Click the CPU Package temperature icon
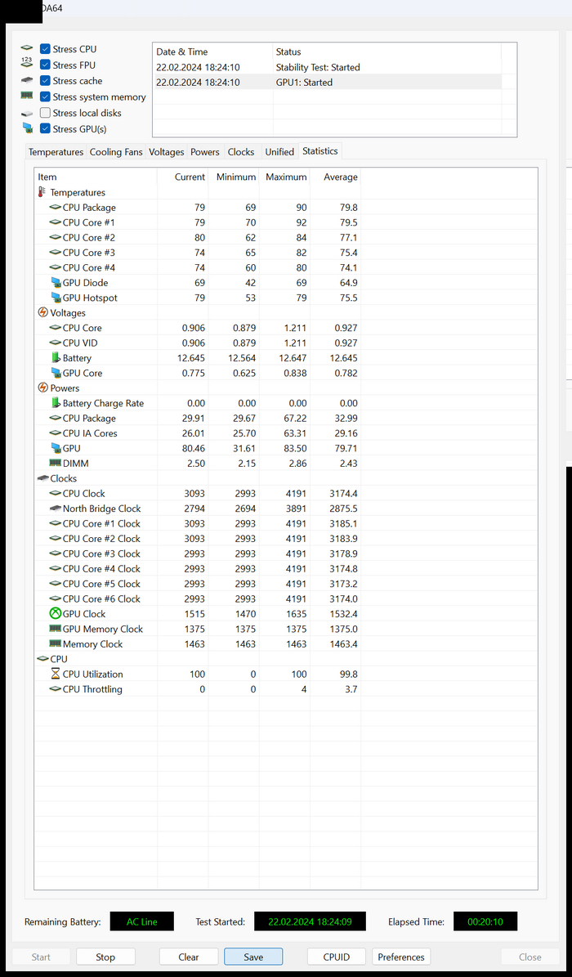 click(56, 208)
